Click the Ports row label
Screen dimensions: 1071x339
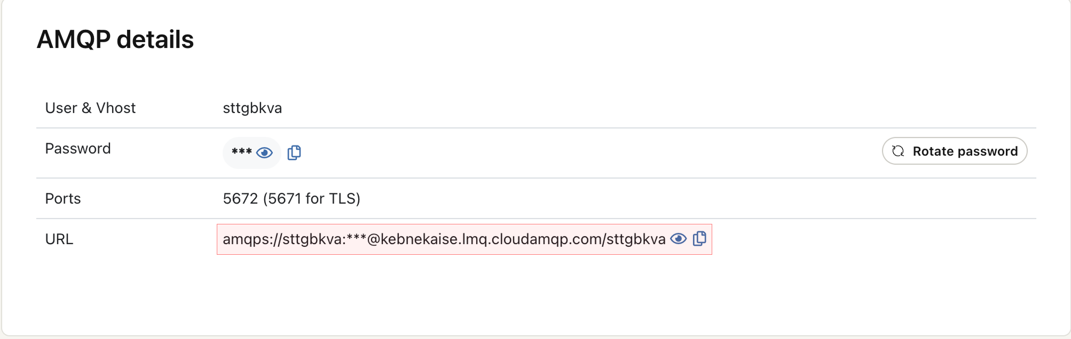pos(63,199)
